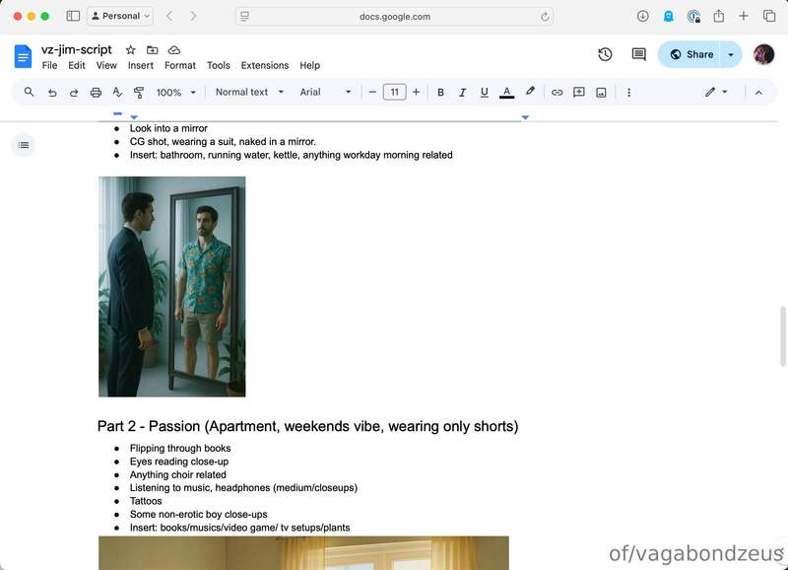Open the Extensions menu
The image size is (788, 570).
pyautogui.click(x=265, y=65)
